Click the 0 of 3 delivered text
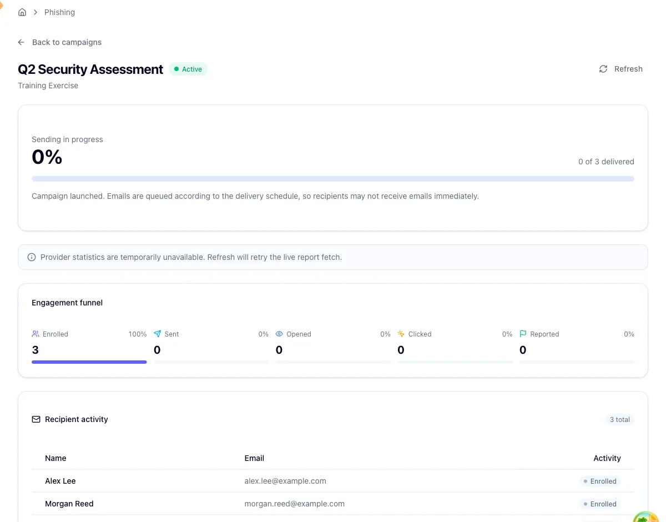The width and height of the screenshot is (666, 522). point(606,162)
